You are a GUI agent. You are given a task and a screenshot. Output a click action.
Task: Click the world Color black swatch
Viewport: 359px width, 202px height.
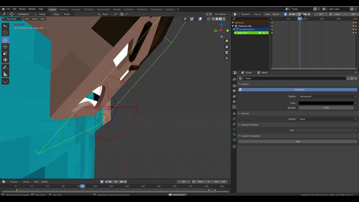click(326, 103)
